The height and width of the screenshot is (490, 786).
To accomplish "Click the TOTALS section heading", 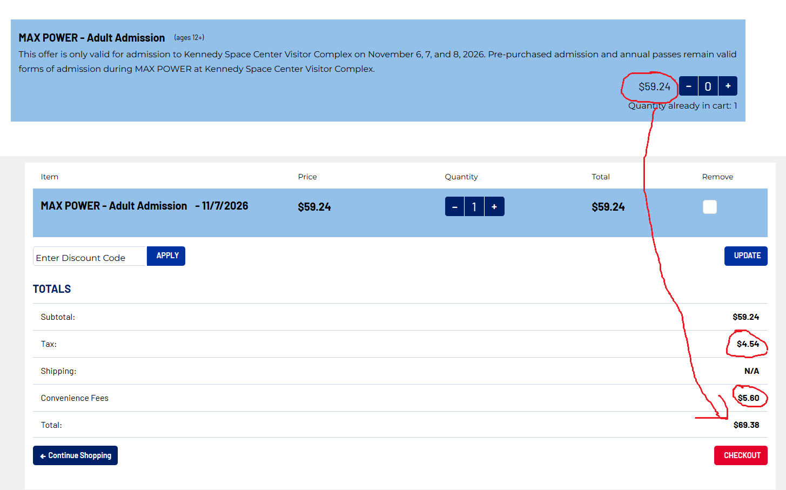I will tap(52, 289).
